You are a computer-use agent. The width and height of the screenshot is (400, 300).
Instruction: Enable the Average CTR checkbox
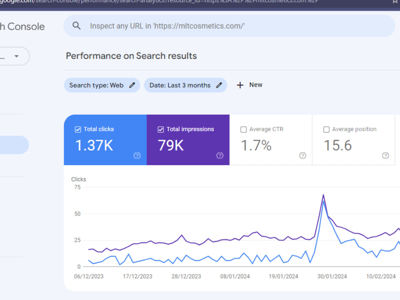(244, 129)
